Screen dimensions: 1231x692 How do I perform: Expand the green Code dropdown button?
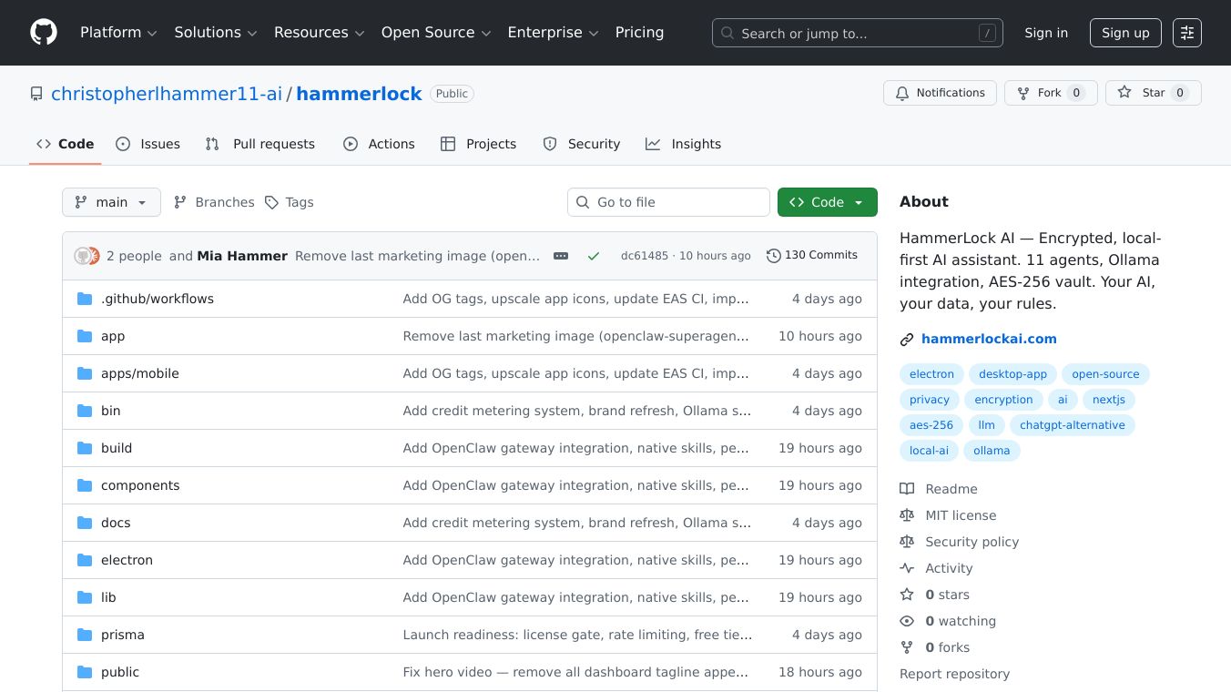(827, 202)
